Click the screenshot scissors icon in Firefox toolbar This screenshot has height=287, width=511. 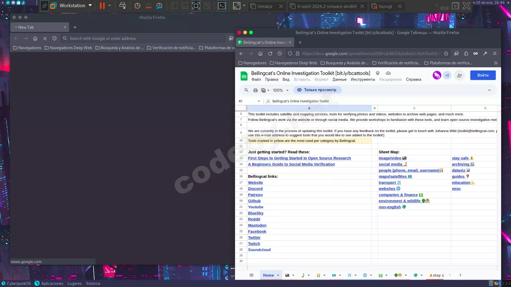456,54
